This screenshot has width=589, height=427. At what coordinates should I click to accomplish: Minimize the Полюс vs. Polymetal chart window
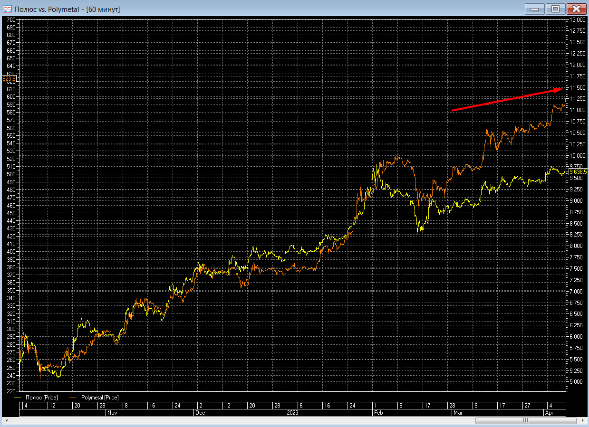535,9
